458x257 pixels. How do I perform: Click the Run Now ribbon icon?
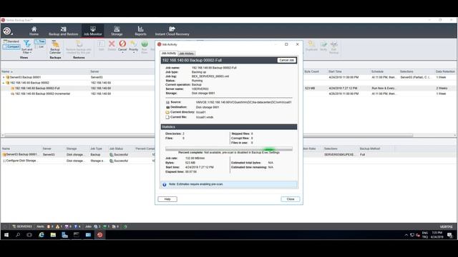click(145, 44)
